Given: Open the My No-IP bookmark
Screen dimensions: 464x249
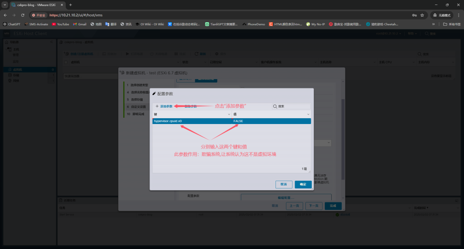Looking at the screenshot, I should pos(315,24).
